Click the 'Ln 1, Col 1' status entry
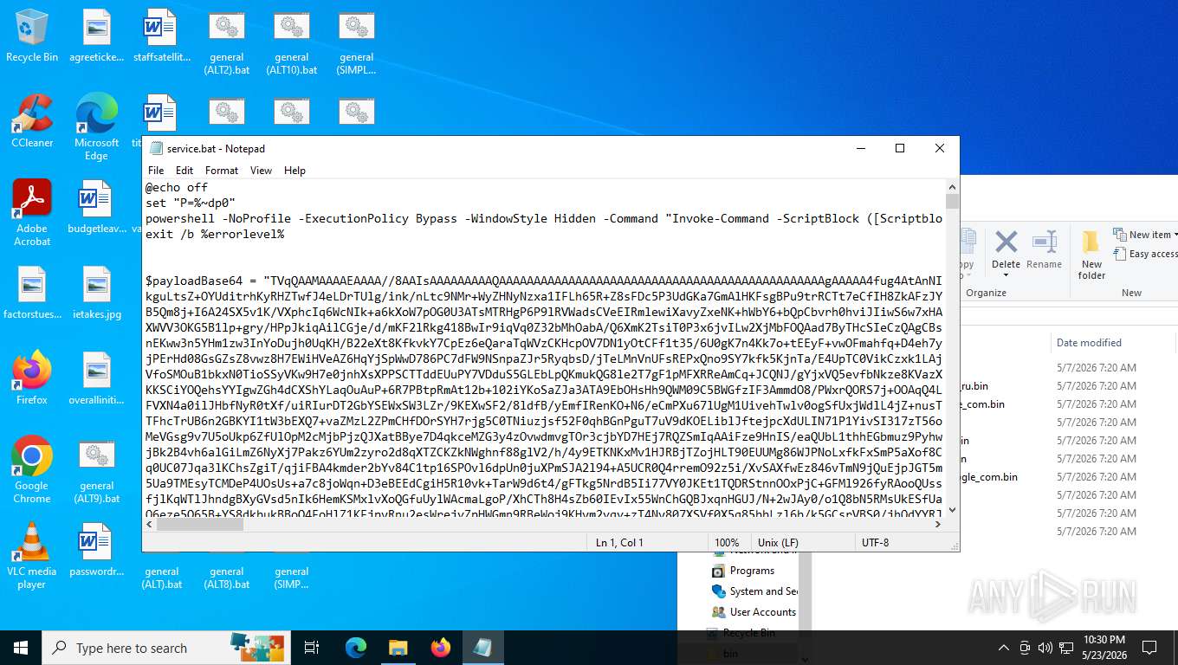Screen dimensions: 1178x665 619,543
